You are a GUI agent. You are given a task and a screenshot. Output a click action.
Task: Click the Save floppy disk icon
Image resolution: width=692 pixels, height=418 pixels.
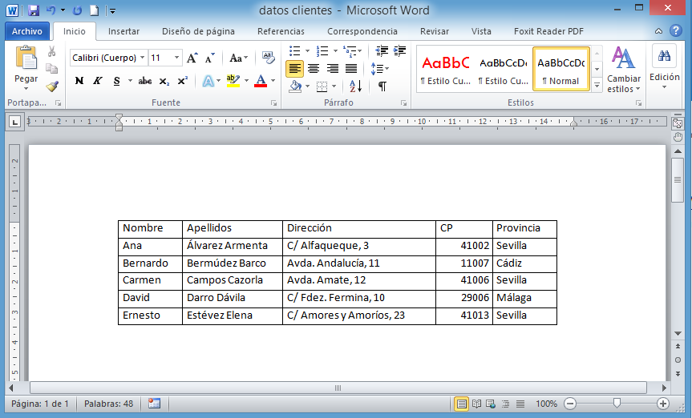point(34,10)
